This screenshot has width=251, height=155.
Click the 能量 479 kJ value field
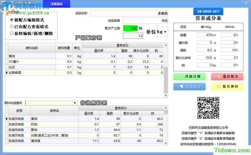205,35
